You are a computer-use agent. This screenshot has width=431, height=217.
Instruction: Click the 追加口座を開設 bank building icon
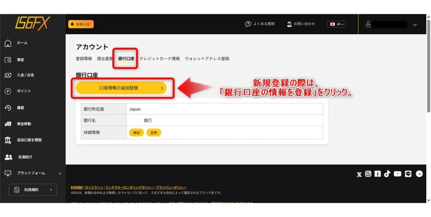point(8,140)
